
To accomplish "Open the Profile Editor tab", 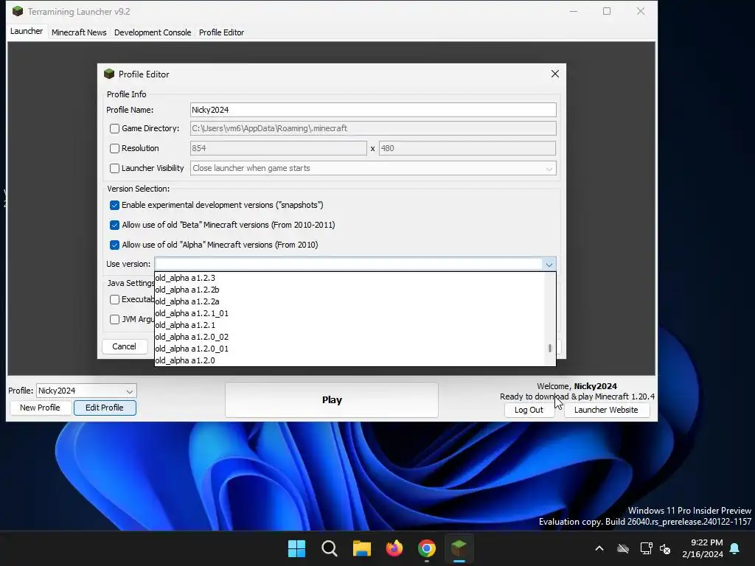I will [x=221, y=32].
